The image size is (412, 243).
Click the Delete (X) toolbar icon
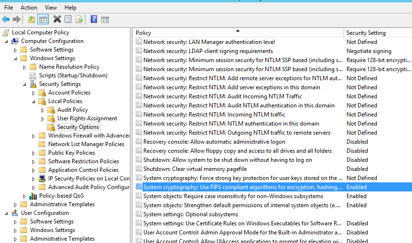tap(57, 19)
